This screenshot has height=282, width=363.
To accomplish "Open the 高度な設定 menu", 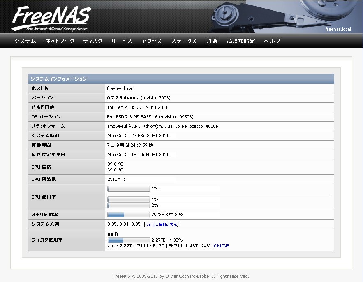I will coord(241,41).
